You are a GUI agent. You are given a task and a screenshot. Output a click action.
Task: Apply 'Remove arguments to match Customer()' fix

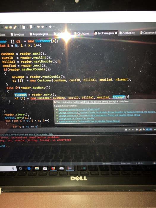79,109
